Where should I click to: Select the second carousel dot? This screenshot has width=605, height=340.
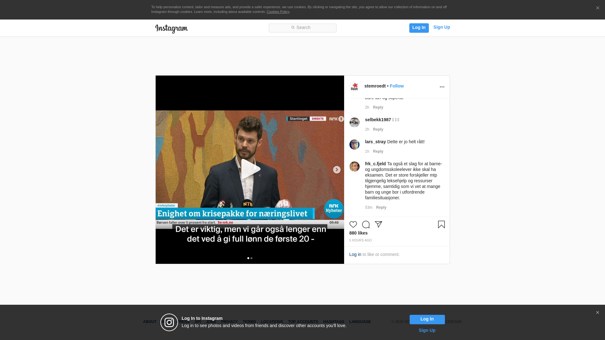point(251,258)
